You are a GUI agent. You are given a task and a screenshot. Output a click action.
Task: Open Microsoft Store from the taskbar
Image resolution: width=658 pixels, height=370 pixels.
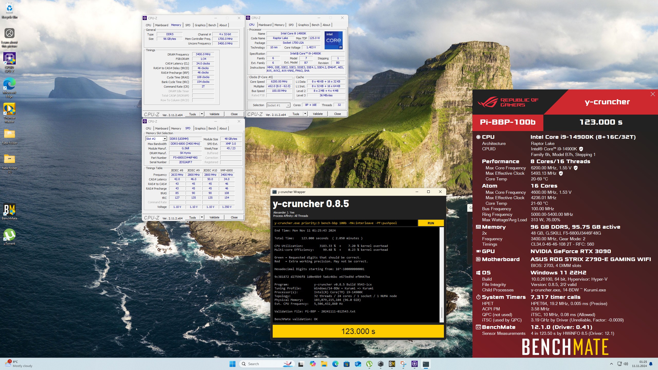tap(346, 364)
